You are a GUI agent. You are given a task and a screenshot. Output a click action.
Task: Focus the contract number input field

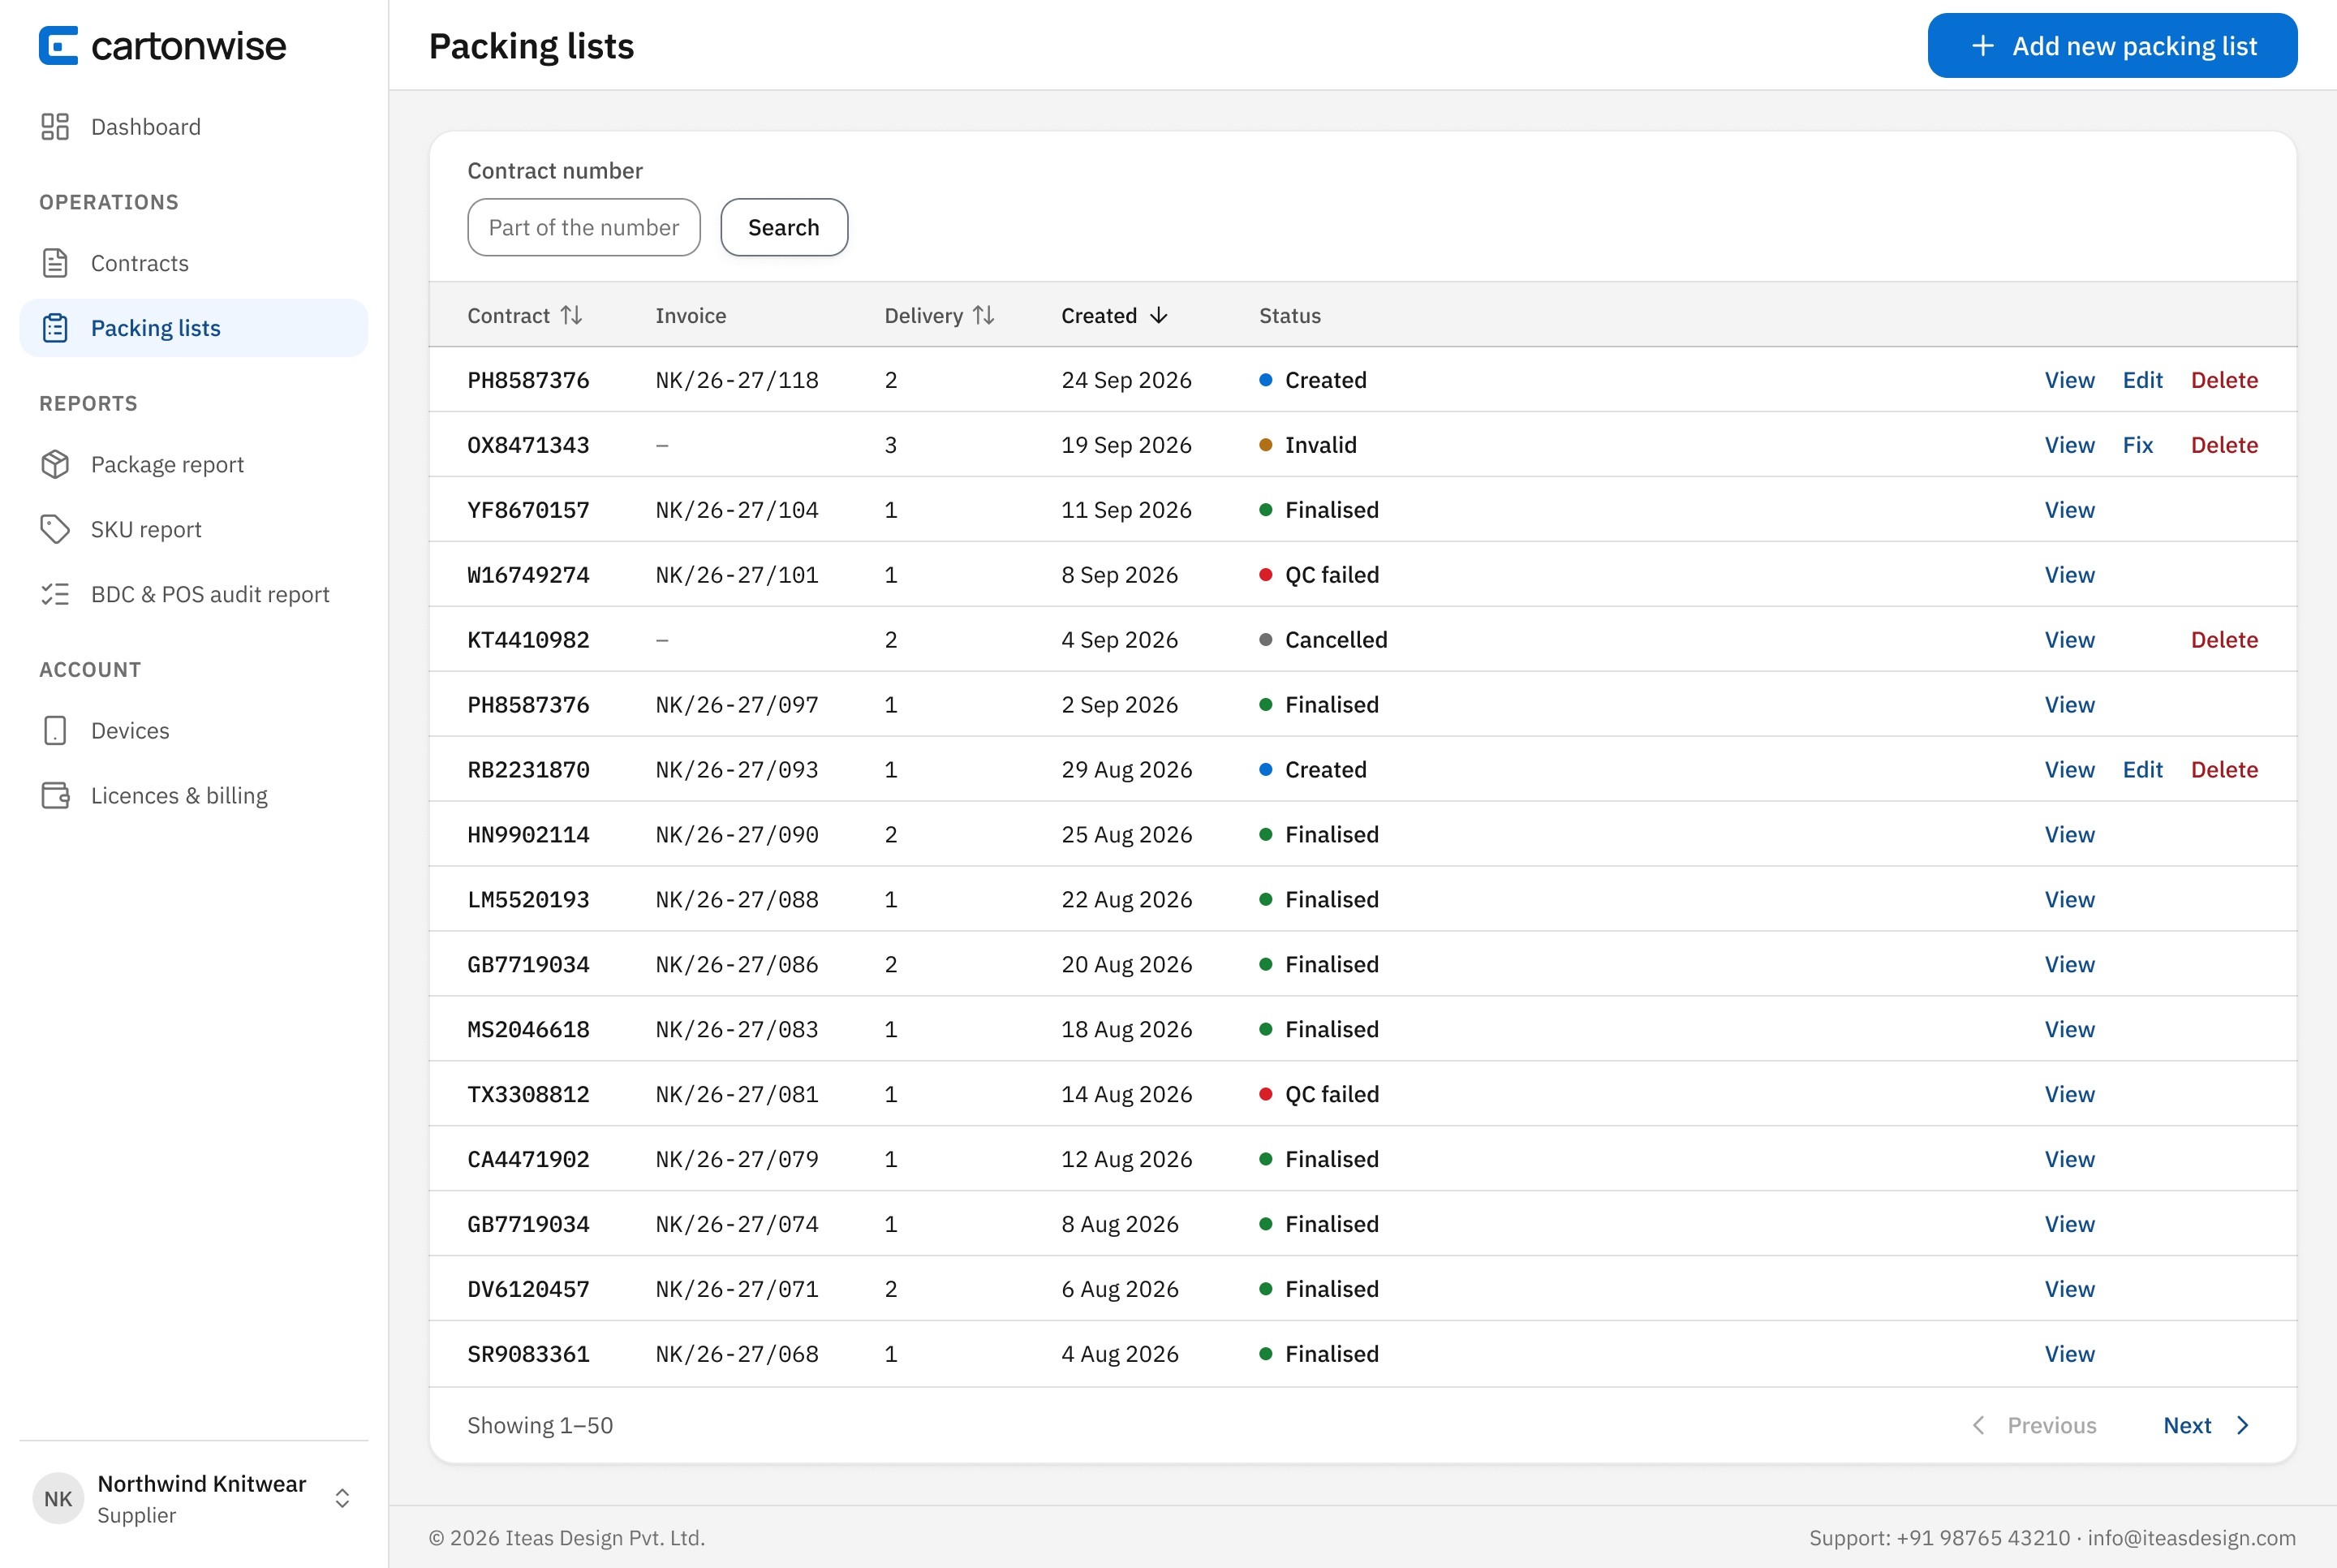coord(583,227)
